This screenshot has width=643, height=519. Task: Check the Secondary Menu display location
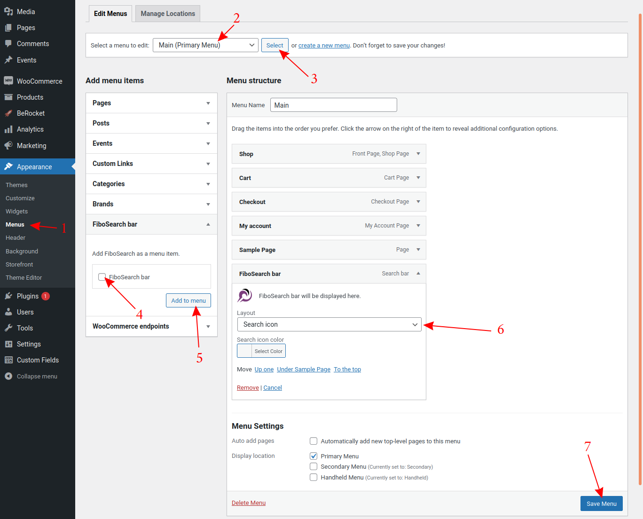314,466
